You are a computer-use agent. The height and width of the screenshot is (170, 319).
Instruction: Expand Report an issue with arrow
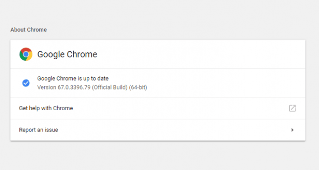click(x=292, y=130)
